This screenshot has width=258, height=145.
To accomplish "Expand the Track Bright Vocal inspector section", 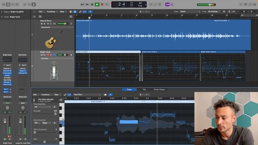I will [2, 17].
